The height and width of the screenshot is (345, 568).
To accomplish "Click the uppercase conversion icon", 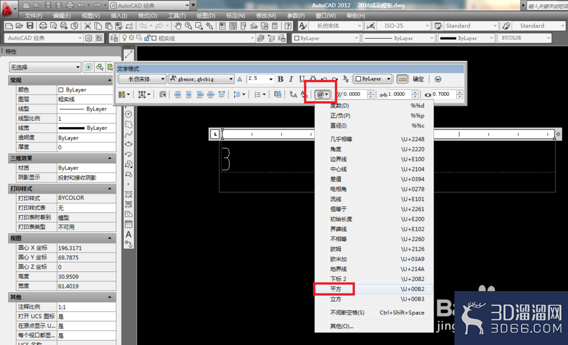I will (294, 95).
